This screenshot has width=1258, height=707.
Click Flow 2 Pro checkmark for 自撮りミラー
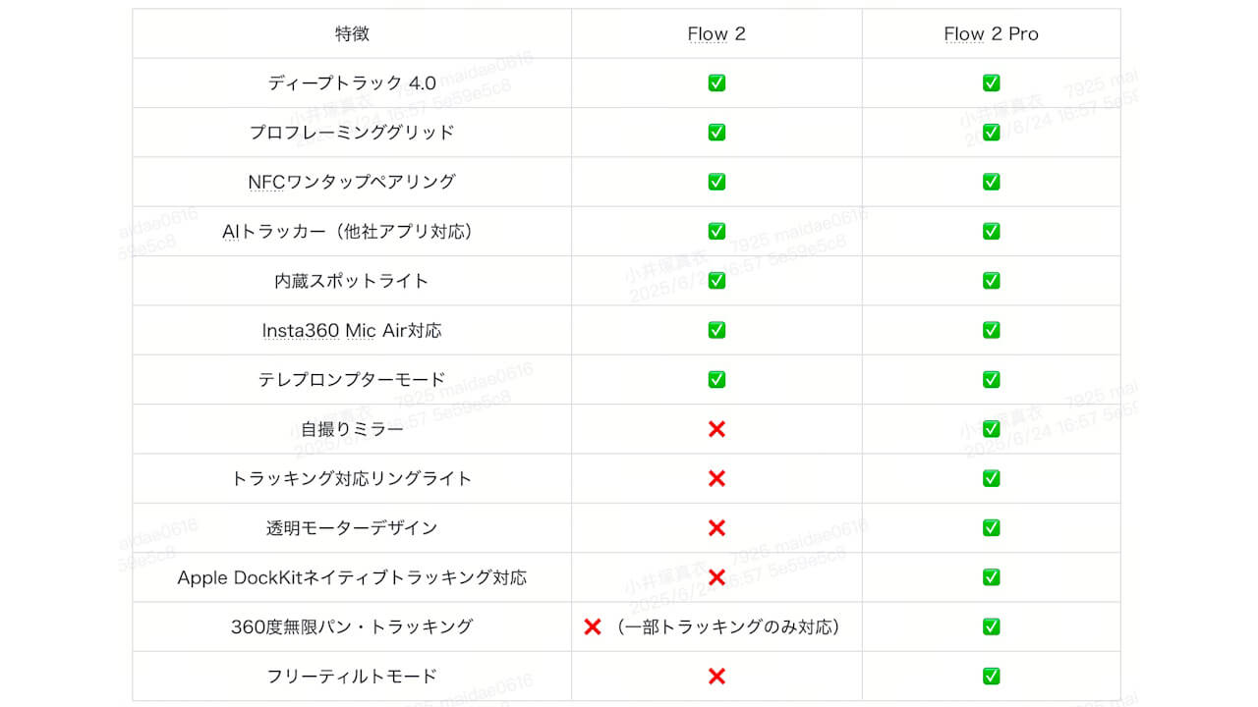click(x=991, y=429)
